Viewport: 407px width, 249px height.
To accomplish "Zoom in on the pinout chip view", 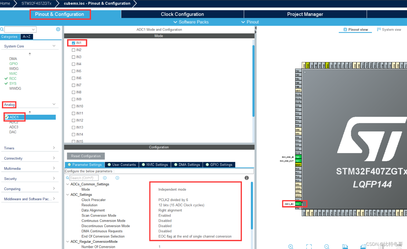I will 291,247.
